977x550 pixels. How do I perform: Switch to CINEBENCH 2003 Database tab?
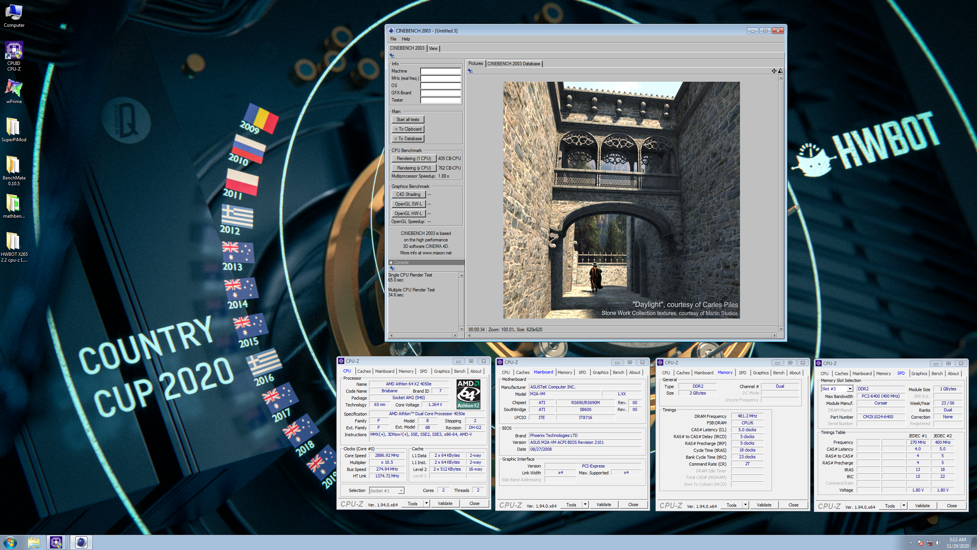click(514, 64)
